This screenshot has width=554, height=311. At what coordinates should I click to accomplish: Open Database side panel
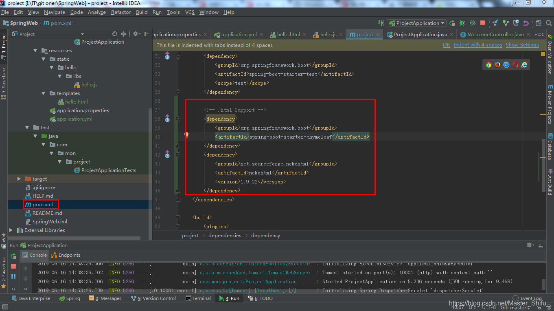click(x=550, y=147)
